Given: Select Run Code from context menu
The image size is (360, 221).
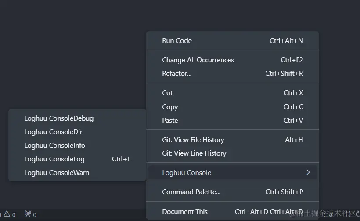Looking at the screenshot, I should pyautogui.click(x=232, y=41).
